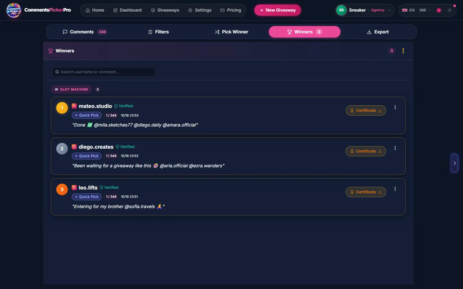463x289 pixels.
Task: Open the Sneaker Agency account dropdown
Action: [x=365, y=10]
